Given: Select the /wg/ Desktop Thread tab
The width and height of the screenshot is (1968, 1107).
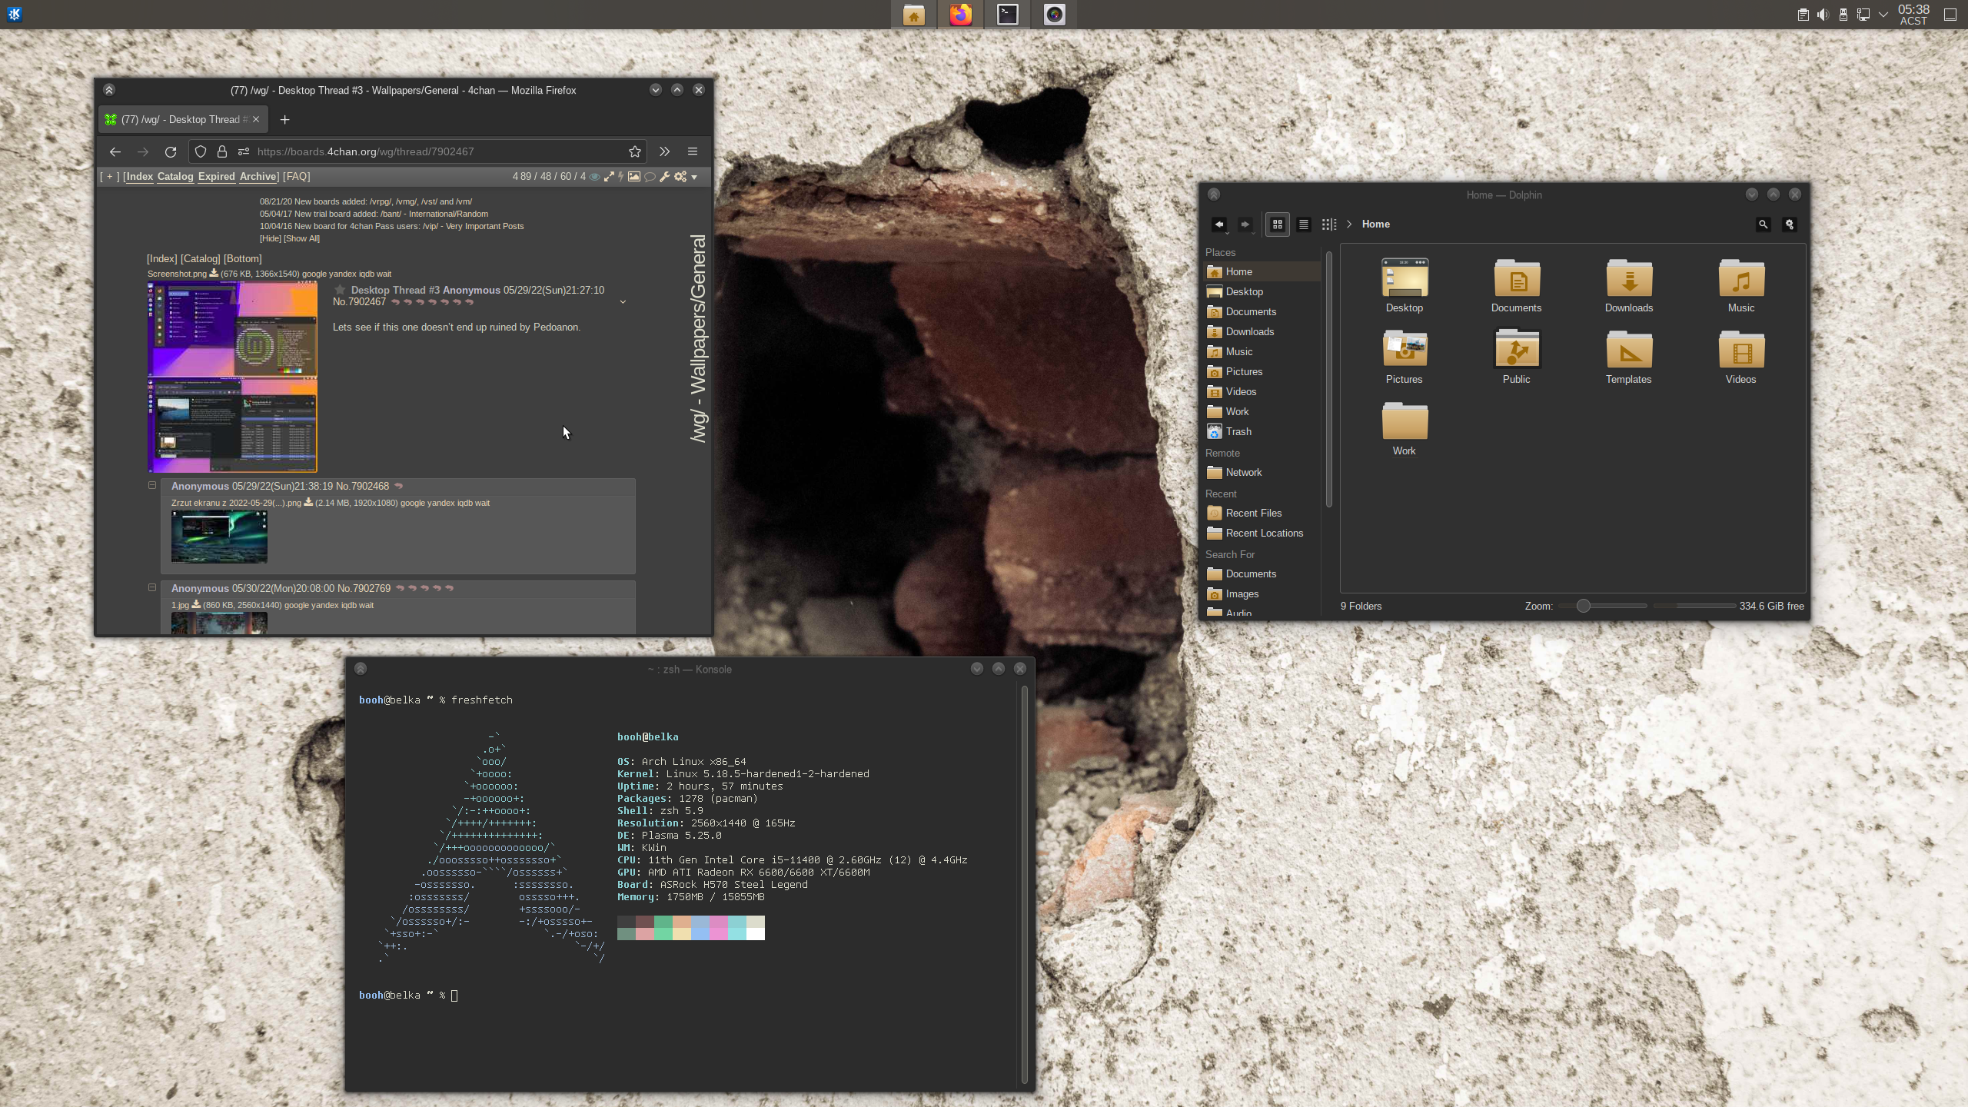Looking at the screenshot, I should (183, 119).
